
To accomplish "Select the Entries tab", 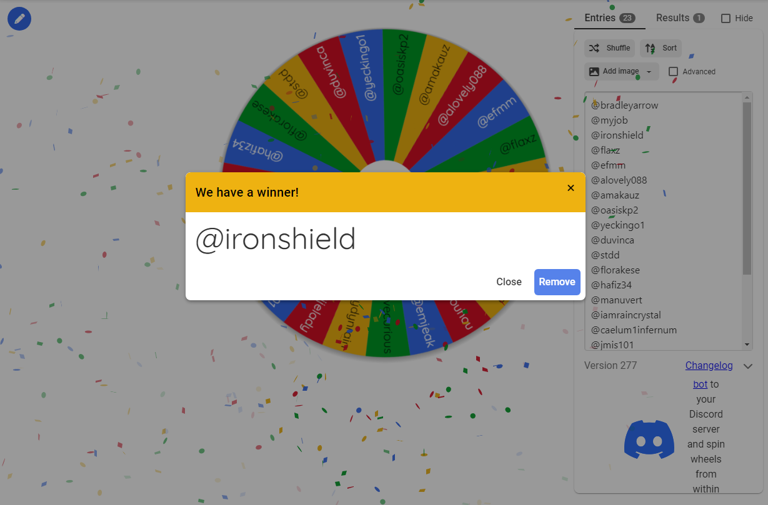I will [x=610, y=18].
